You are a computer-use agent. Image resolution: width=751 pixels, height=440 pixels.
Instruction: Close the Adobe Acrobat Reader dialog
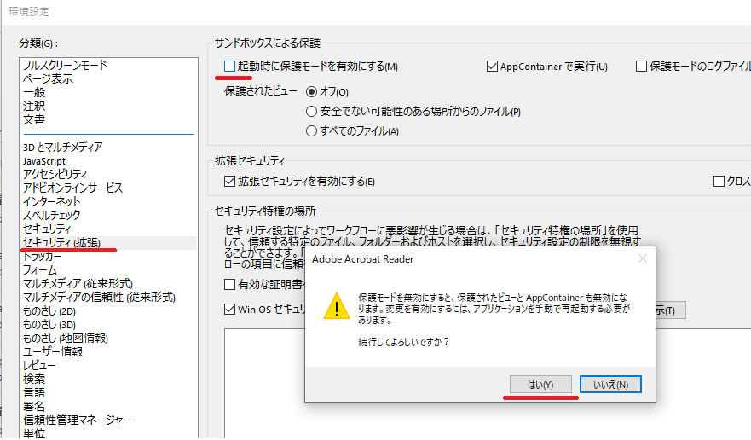642,259
